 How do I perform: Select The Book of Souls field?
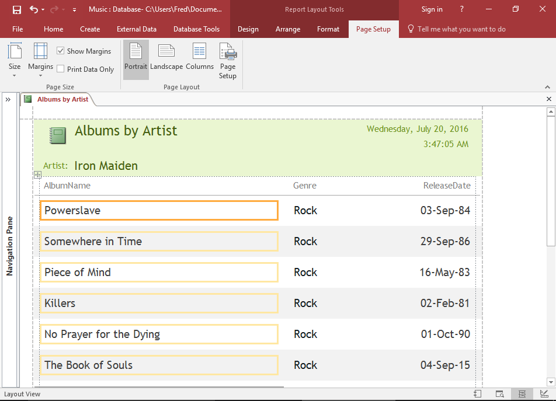[159, 365]
